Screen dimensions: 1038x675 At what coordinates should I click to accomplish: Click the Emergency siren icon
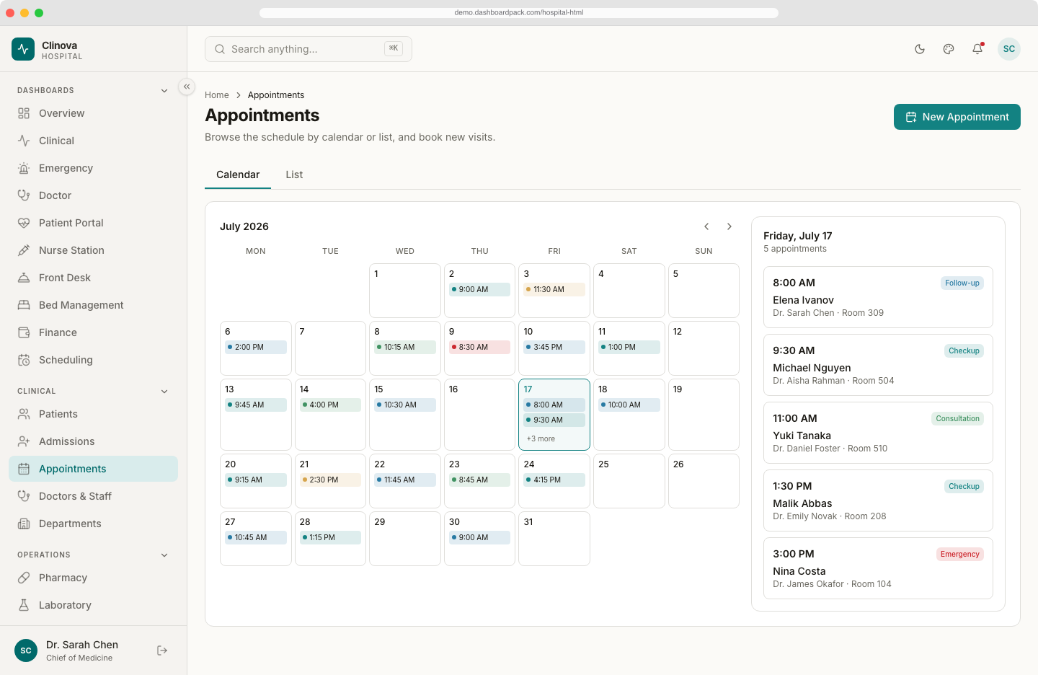[24, 168]
